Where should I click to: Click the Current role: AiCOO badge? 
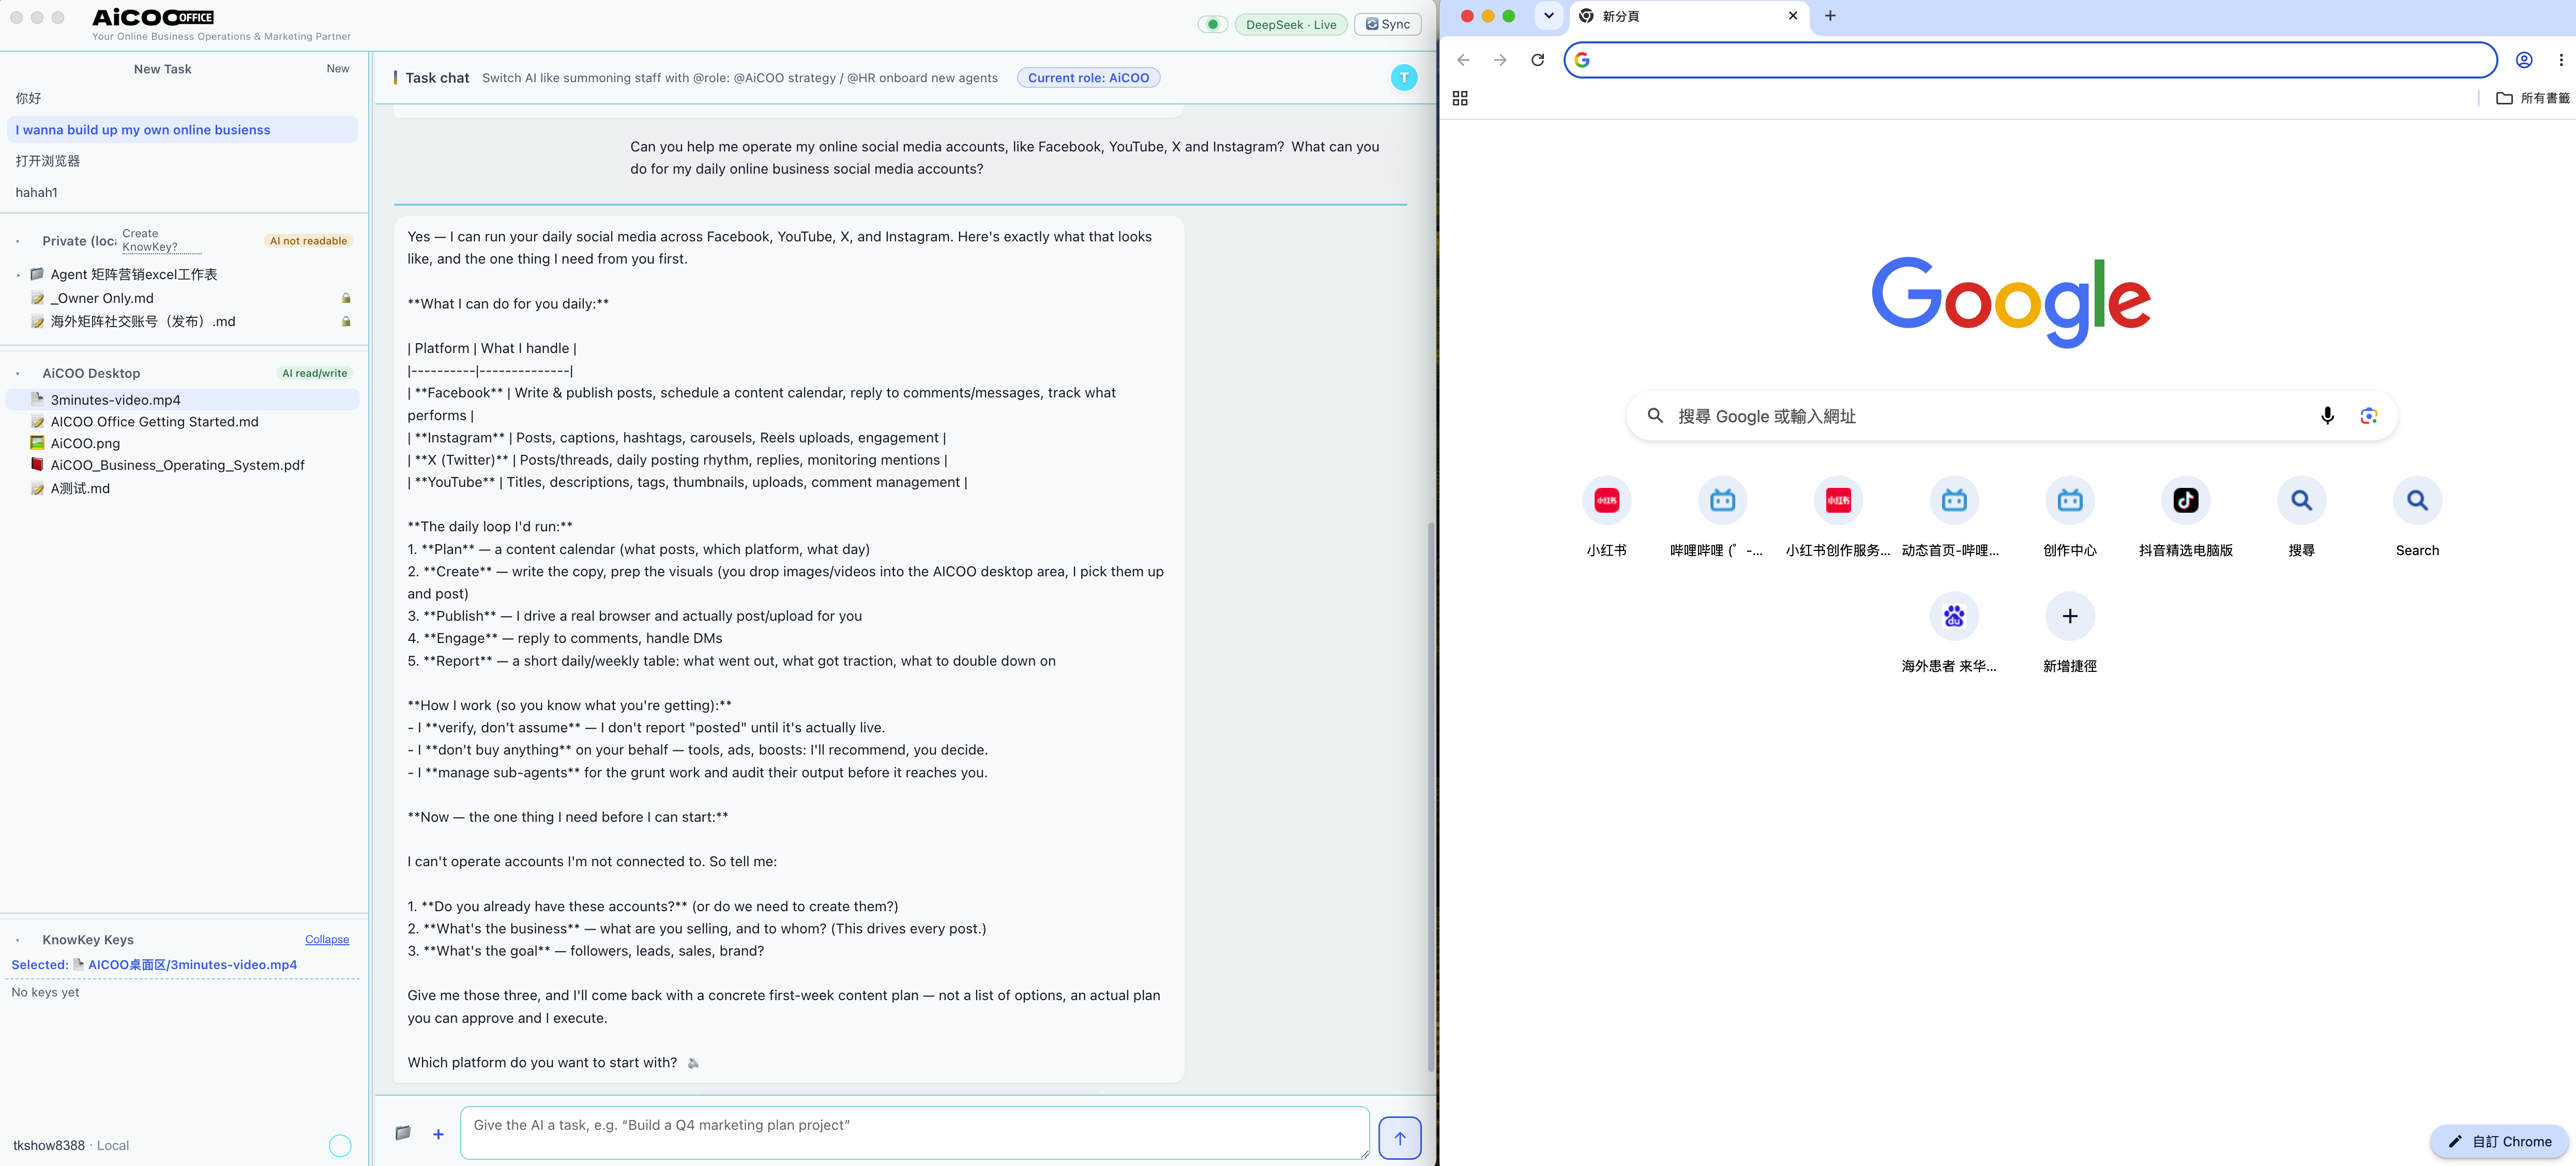click(1088, 78)
